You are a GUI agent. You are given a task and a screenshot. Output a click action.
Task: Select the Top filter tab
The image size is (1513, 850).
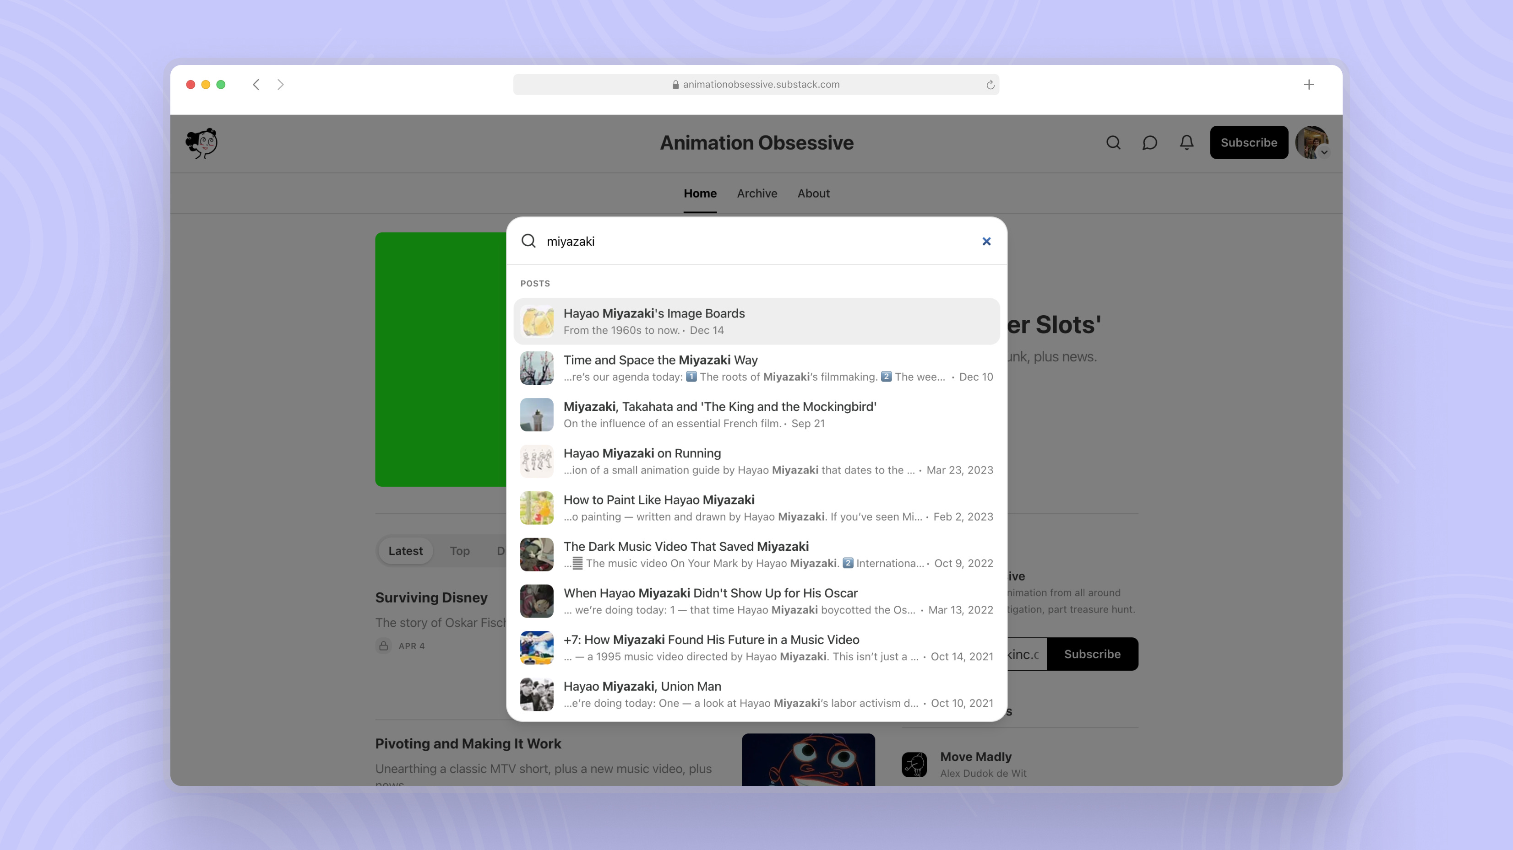point(459,551)
